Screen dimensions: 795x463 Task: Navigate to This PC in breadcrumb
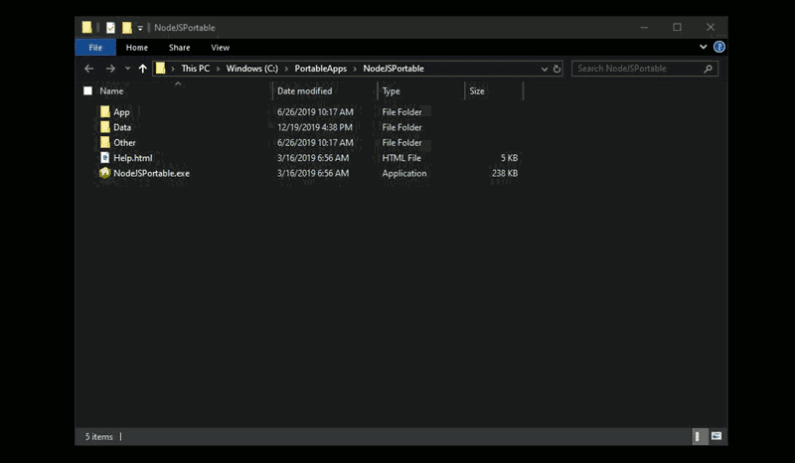pyautogui.click(x=195, y=69)
